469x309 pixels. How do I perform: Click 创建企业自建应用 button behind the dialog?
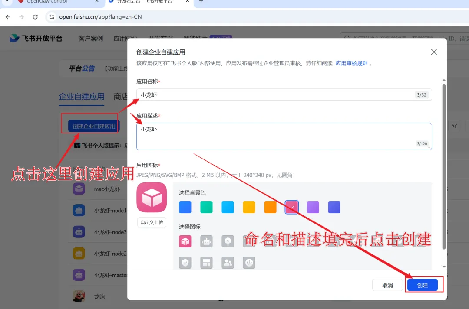pyautogui.click(x=94, y=126)
